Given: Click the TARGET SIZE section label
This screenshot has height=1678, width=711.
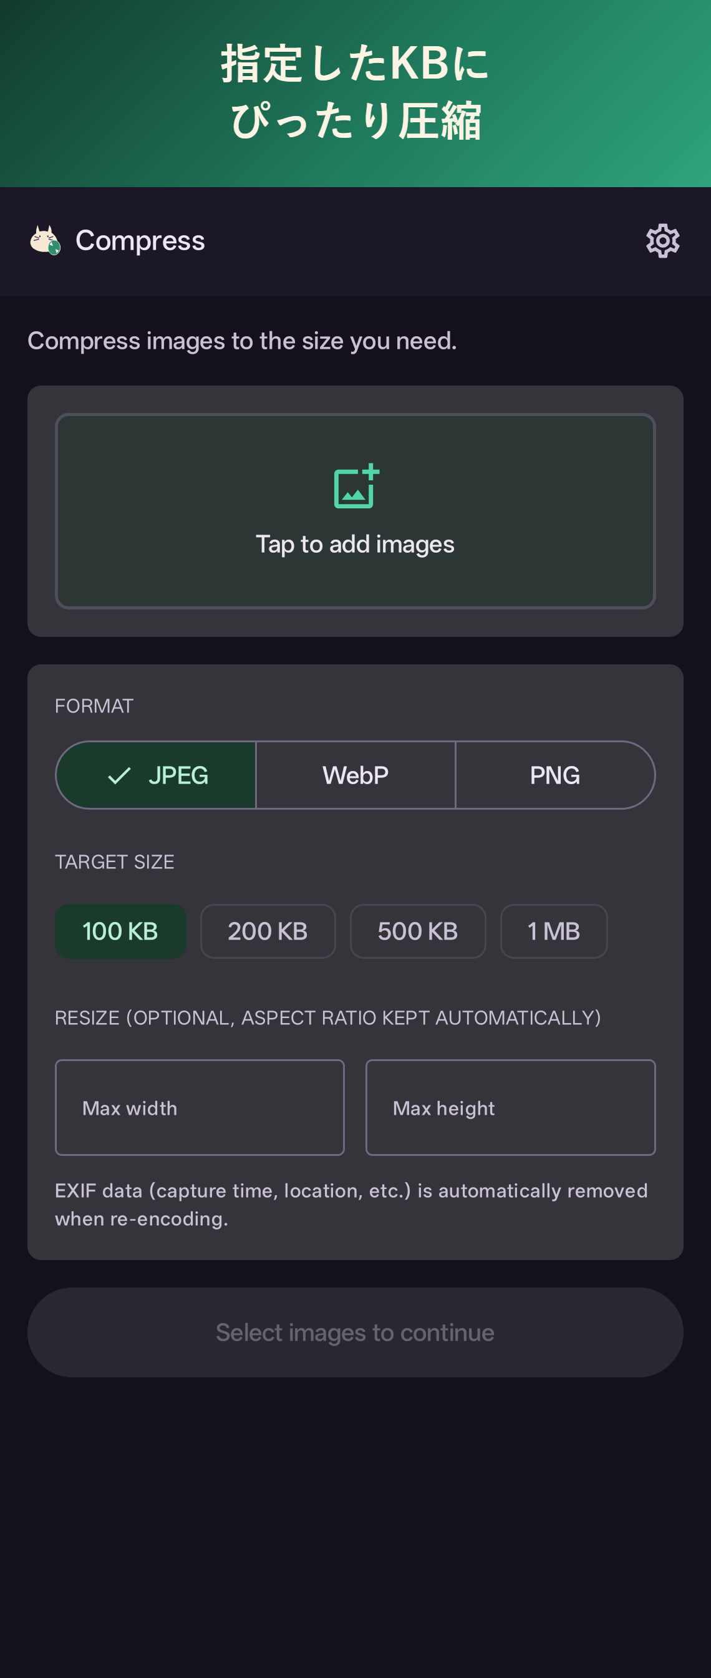Looking at the screenshot, I should click(x=115, y=862).
